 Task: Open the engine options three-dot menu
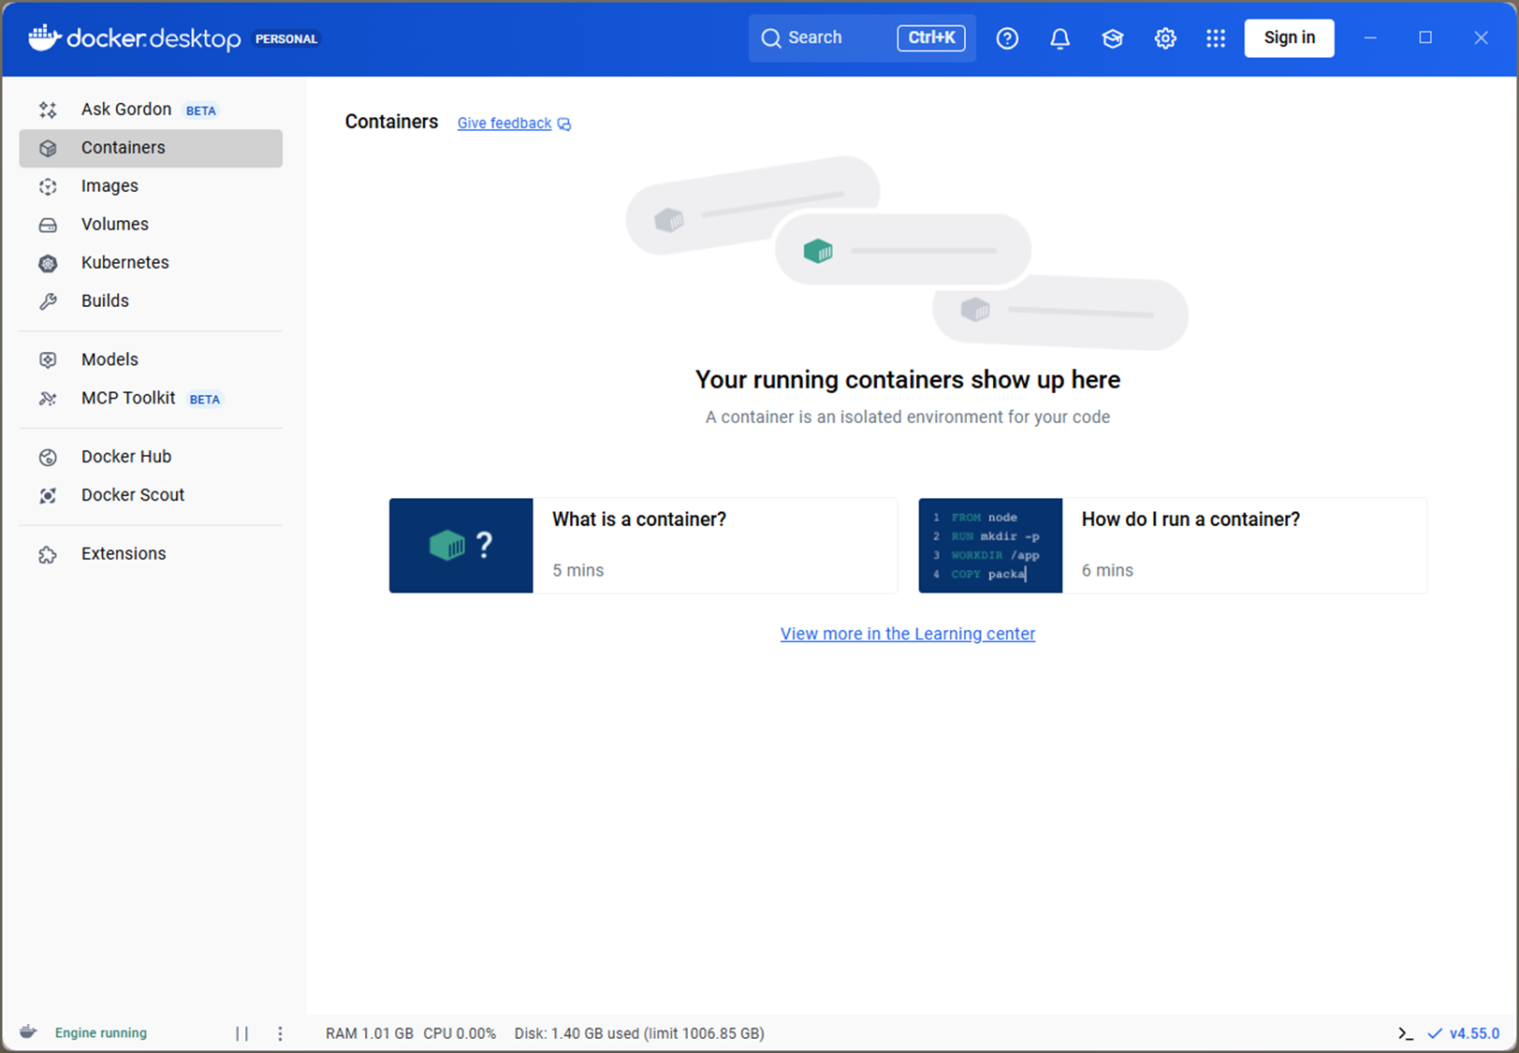click(280, 1033)
